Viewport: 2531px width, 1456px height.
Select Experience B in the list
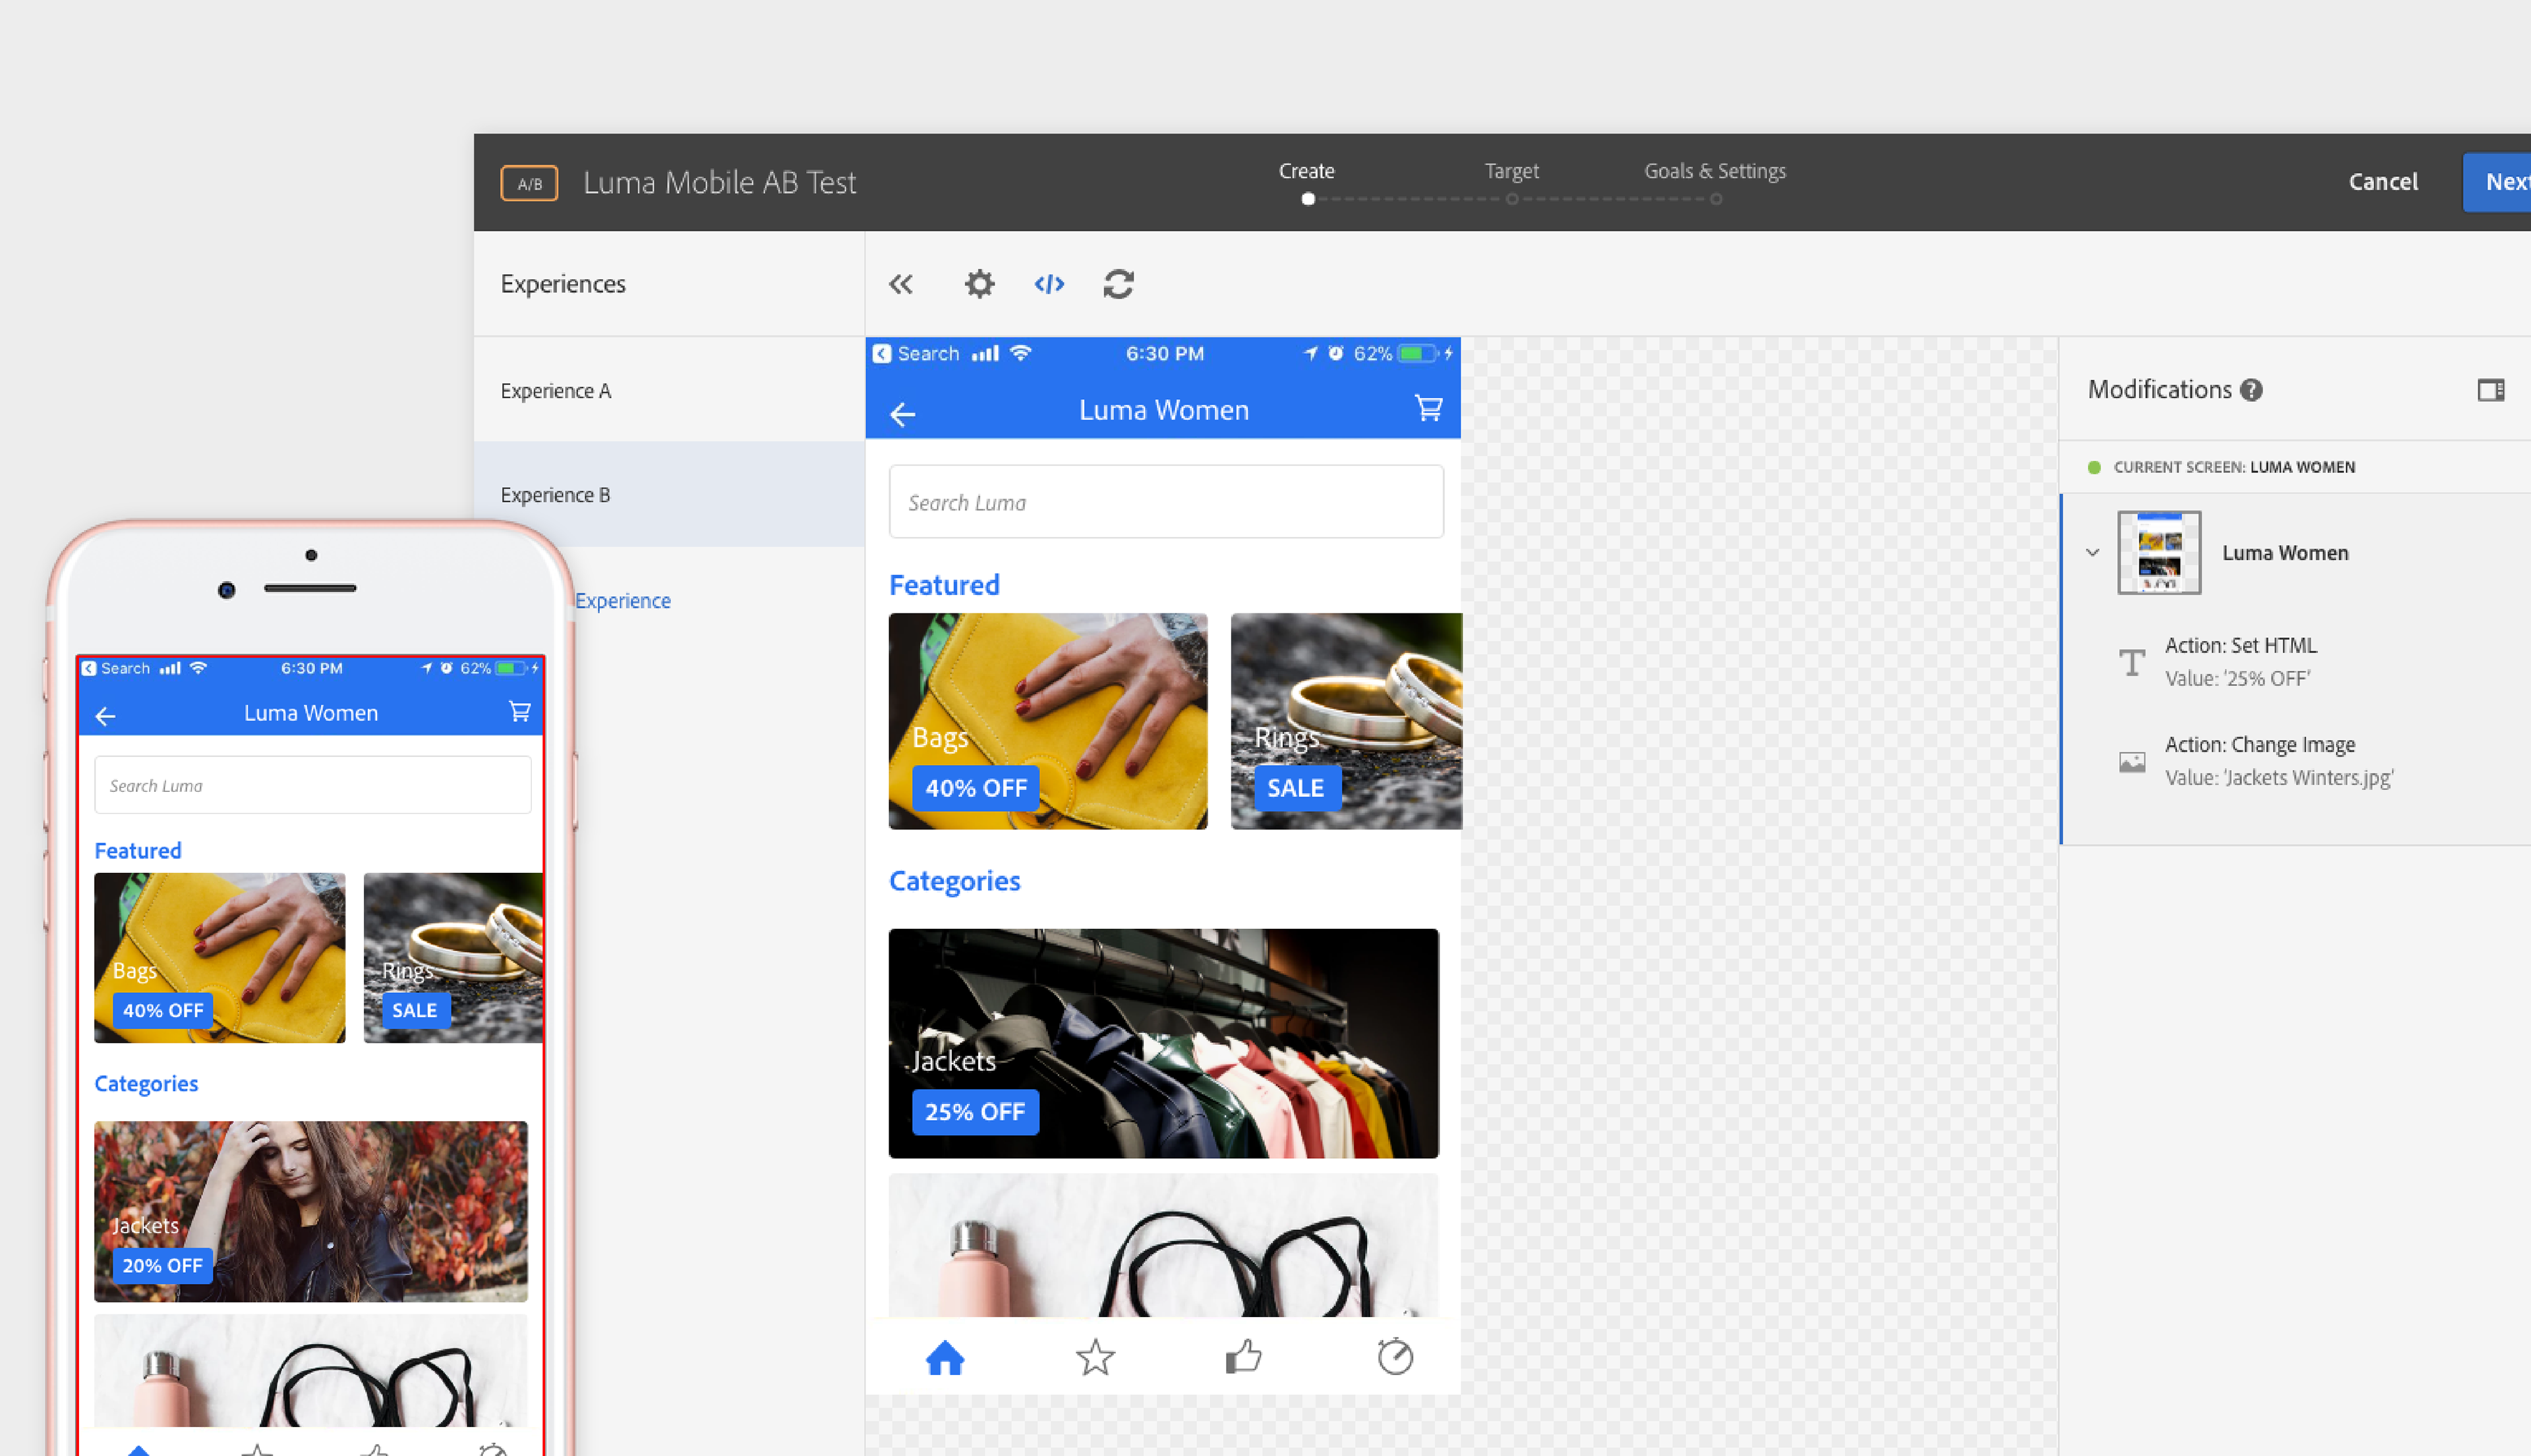[x=556, y=495]
